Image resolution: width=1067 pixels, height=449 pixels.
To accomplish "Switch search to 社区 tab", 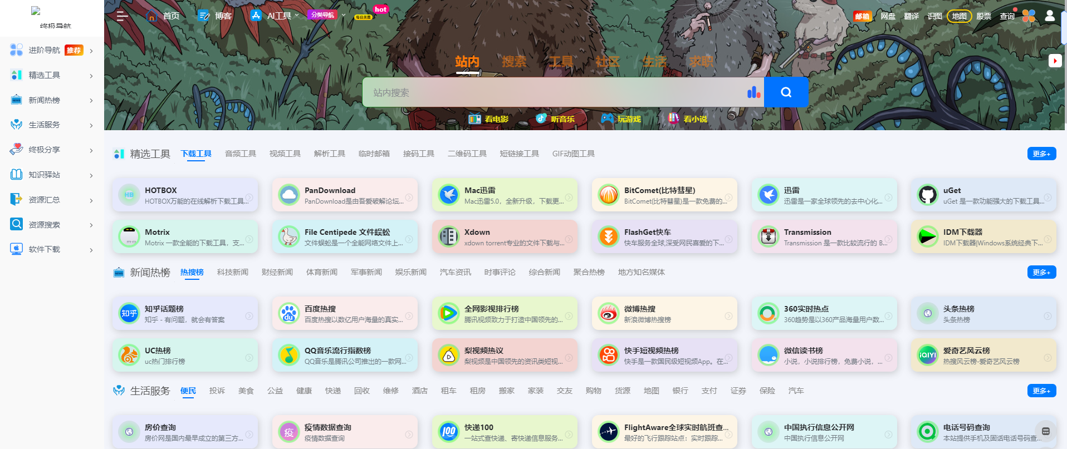I will (608, 61).
